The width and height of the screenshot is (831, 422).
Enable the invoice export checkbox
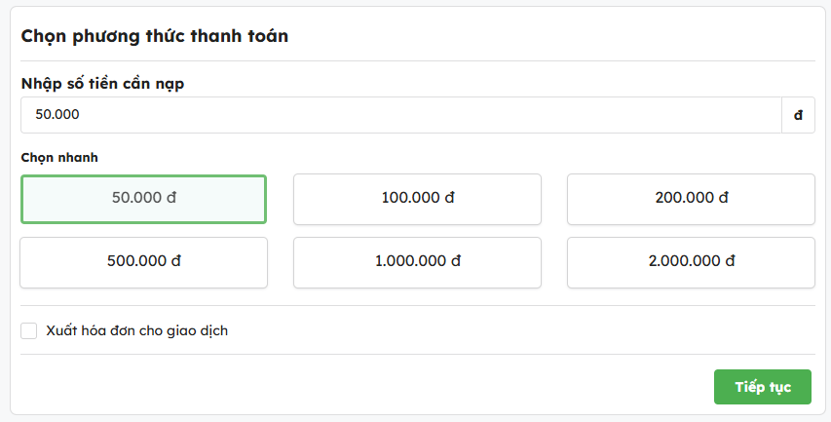click(29, 331)
